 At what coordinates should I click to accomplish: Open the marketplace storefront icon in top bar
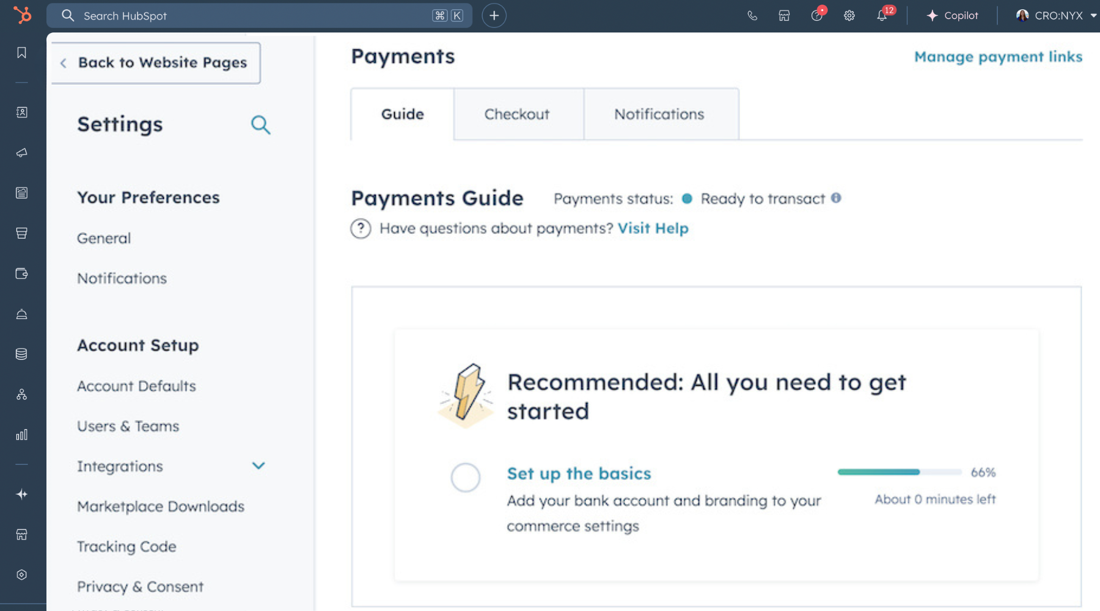point(784,16)
